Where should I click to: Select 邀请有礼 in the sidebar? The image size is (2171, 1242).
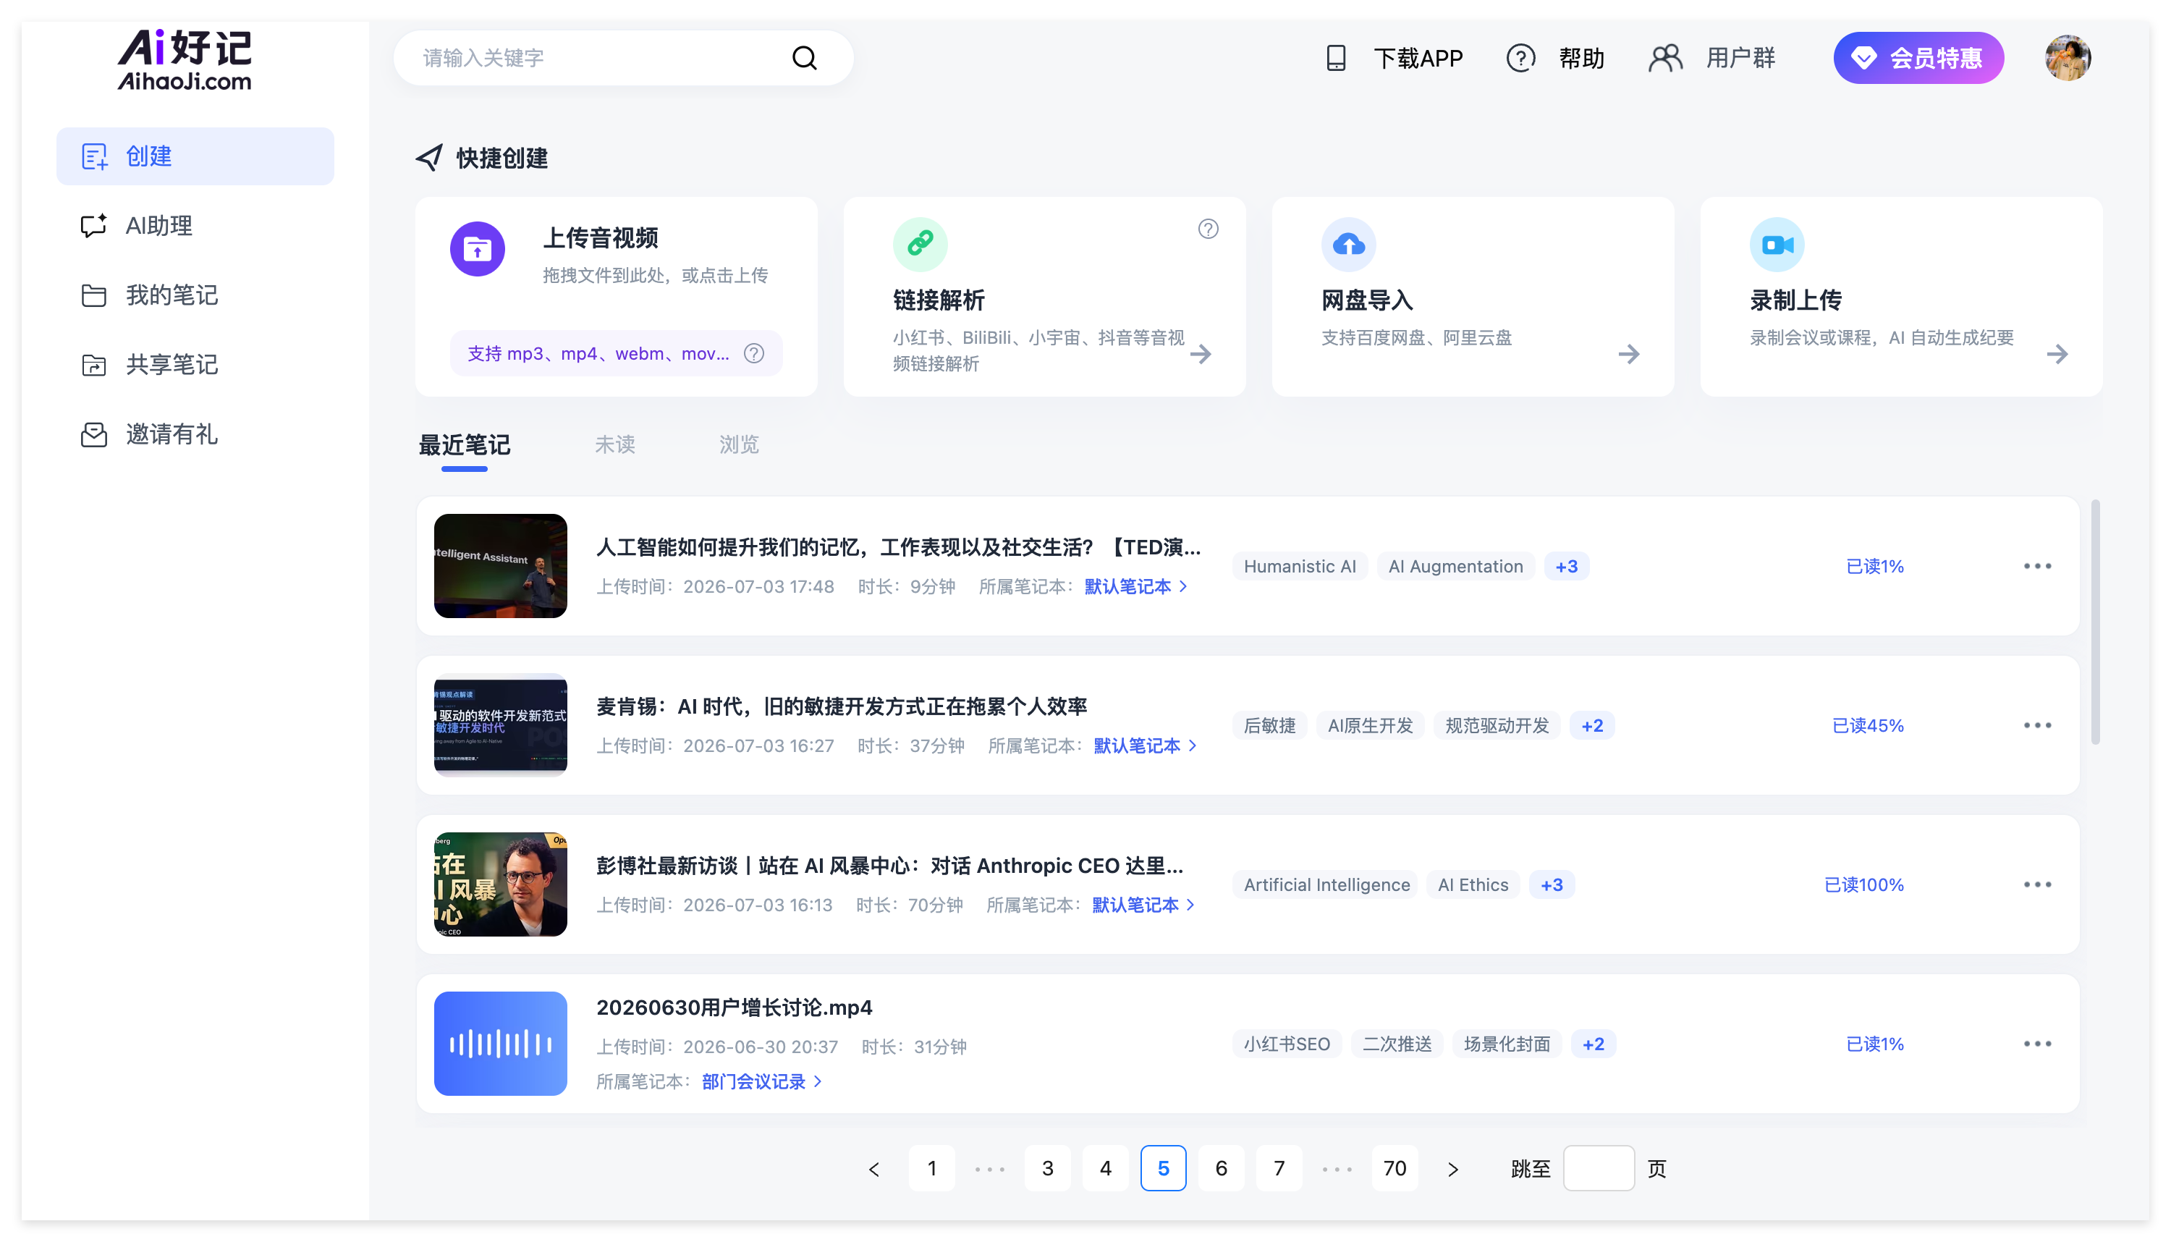(x=195, y=434)
